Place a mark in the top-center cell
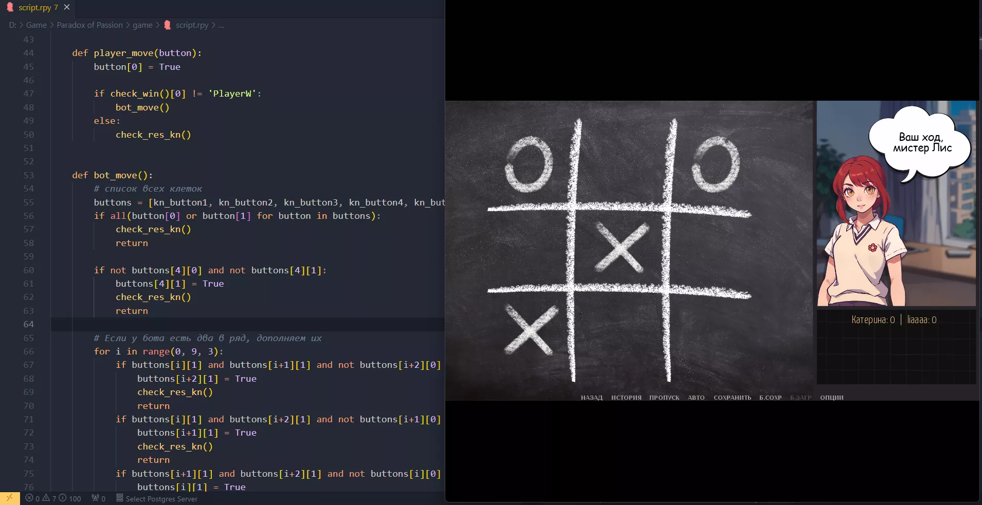The image size is (982, 505). 621,164
